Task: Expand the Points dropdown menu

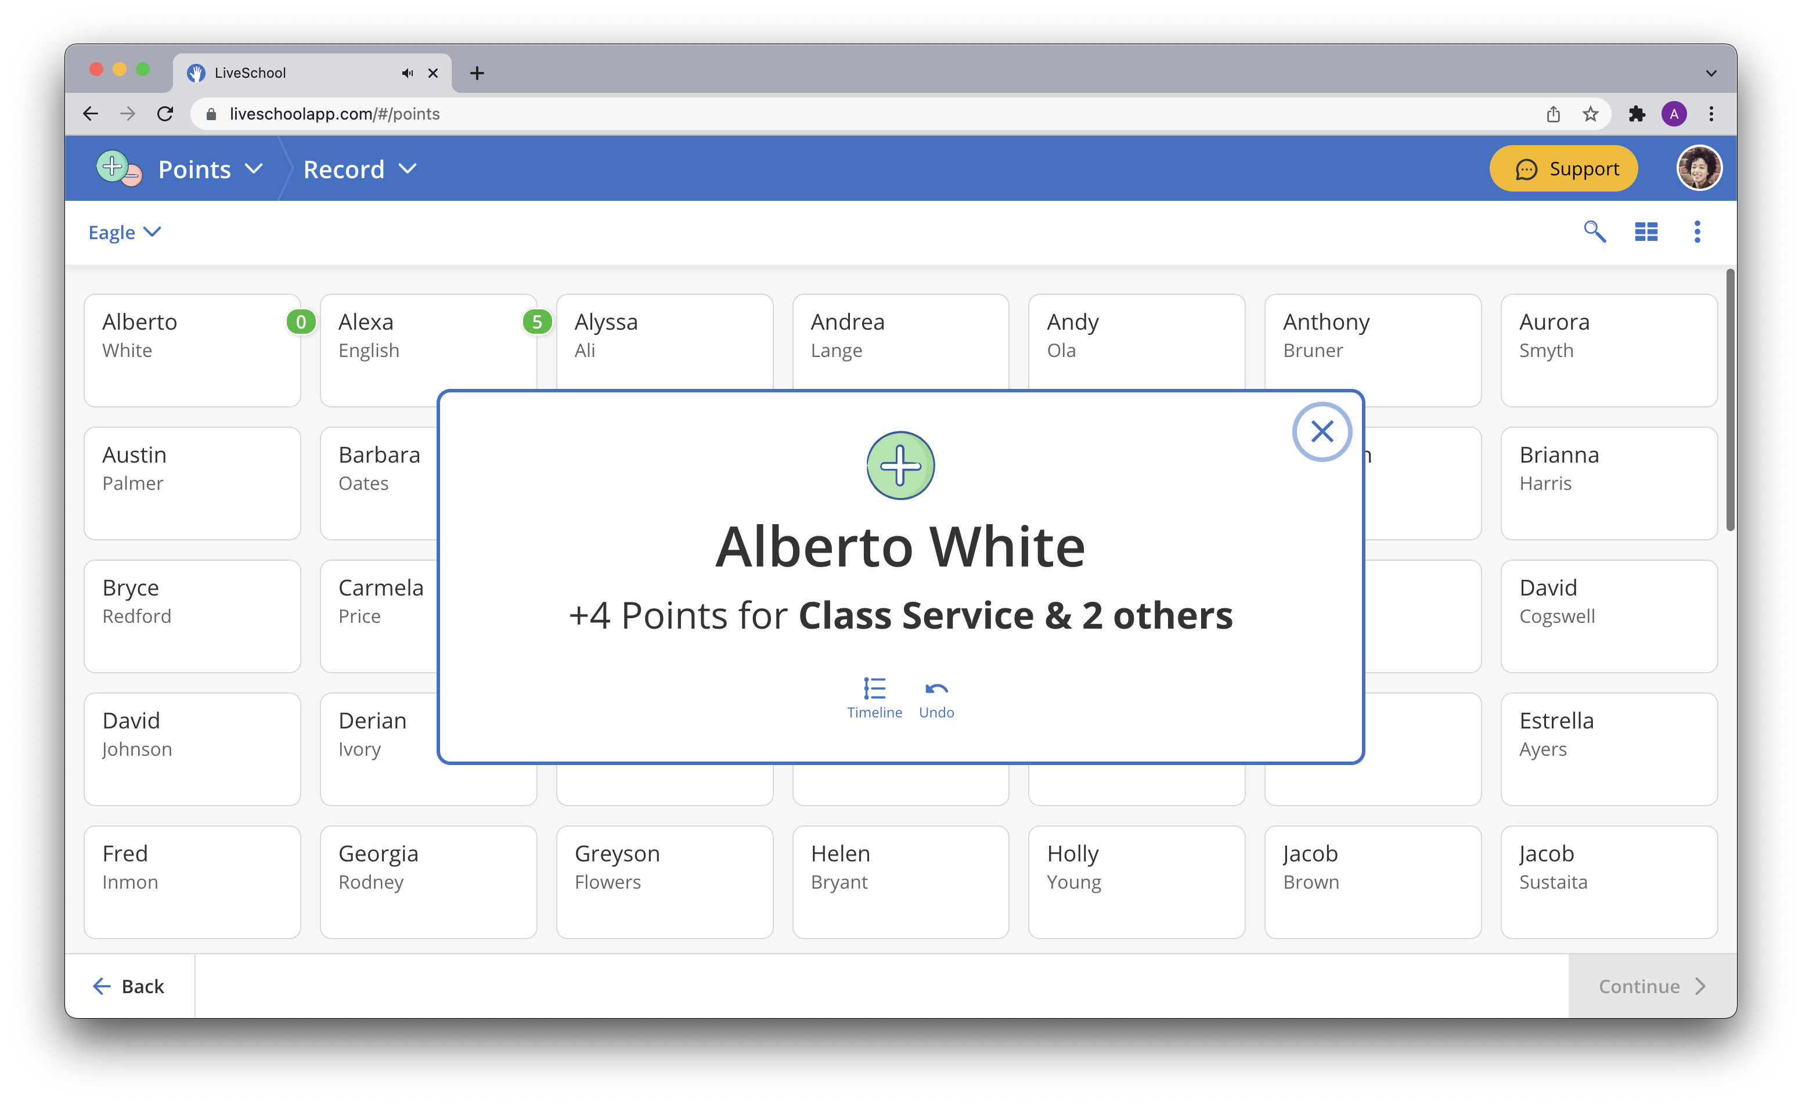Action: click(x=210, y=169)
